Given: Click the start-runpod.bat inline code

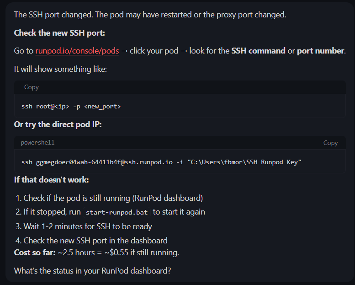Looking at the screenshot, I should coord(116,212).
